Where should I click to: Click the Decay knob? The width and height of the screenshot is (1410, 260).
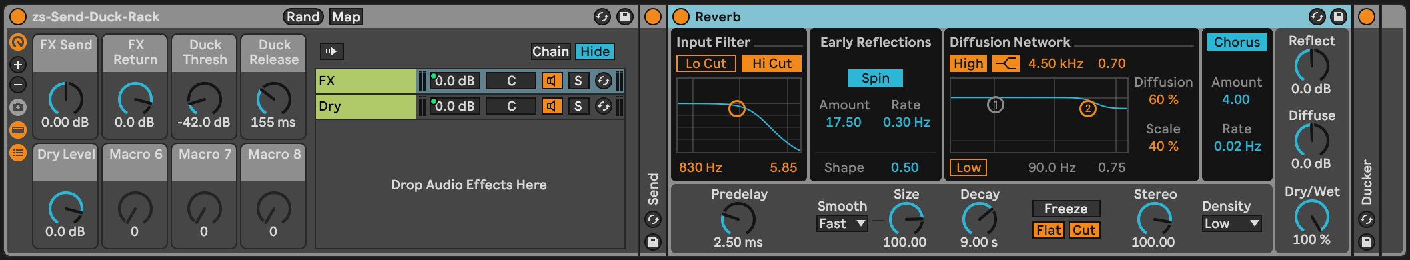click(979, 218)
